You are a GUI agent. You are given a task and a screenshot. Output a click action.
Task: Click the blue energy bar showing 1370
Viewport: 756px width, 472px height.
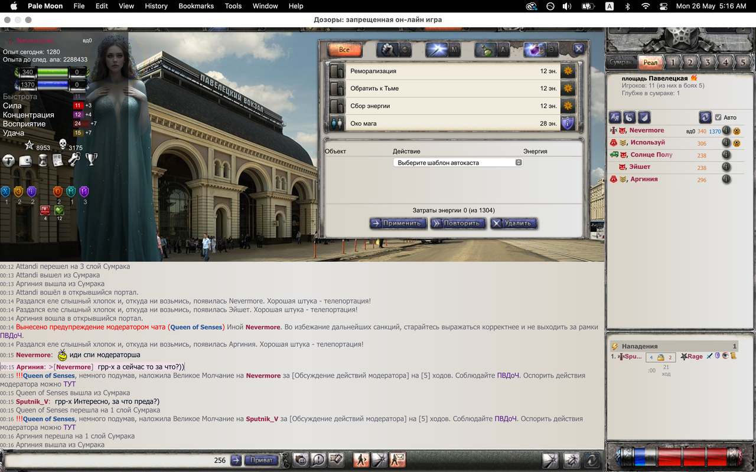[x=53, y=85]
